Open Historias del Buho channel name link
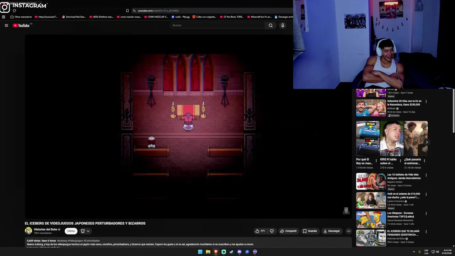 [45, 229]
